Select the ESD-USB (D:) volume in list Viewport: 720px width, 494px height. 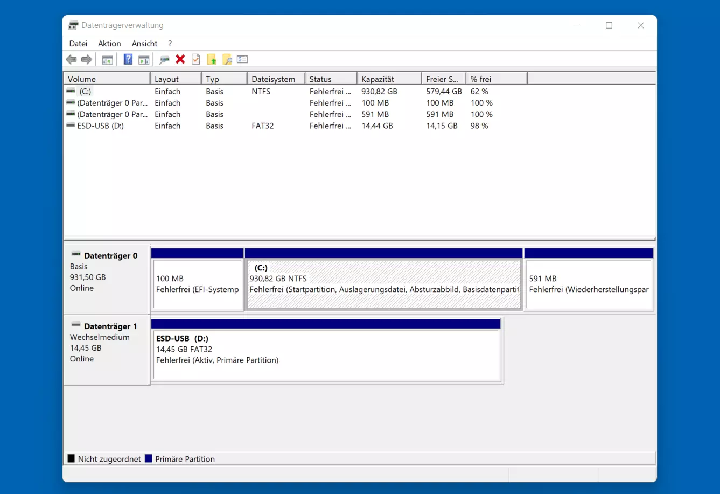click(x=100, y=126)
